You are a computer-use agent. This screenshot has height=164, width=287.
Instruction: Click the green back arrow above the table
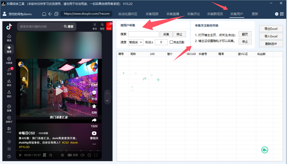(264, 150)
